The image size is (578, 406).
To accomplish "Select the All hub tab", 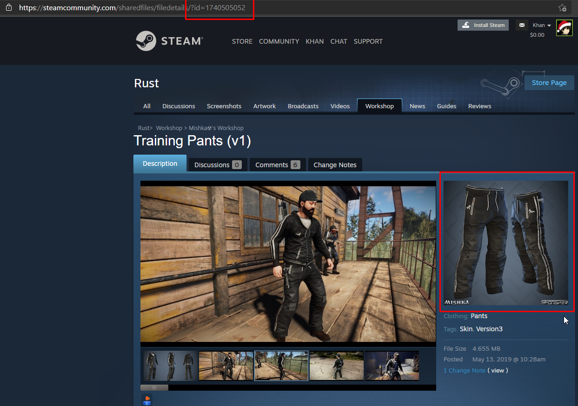I will 147,106.
